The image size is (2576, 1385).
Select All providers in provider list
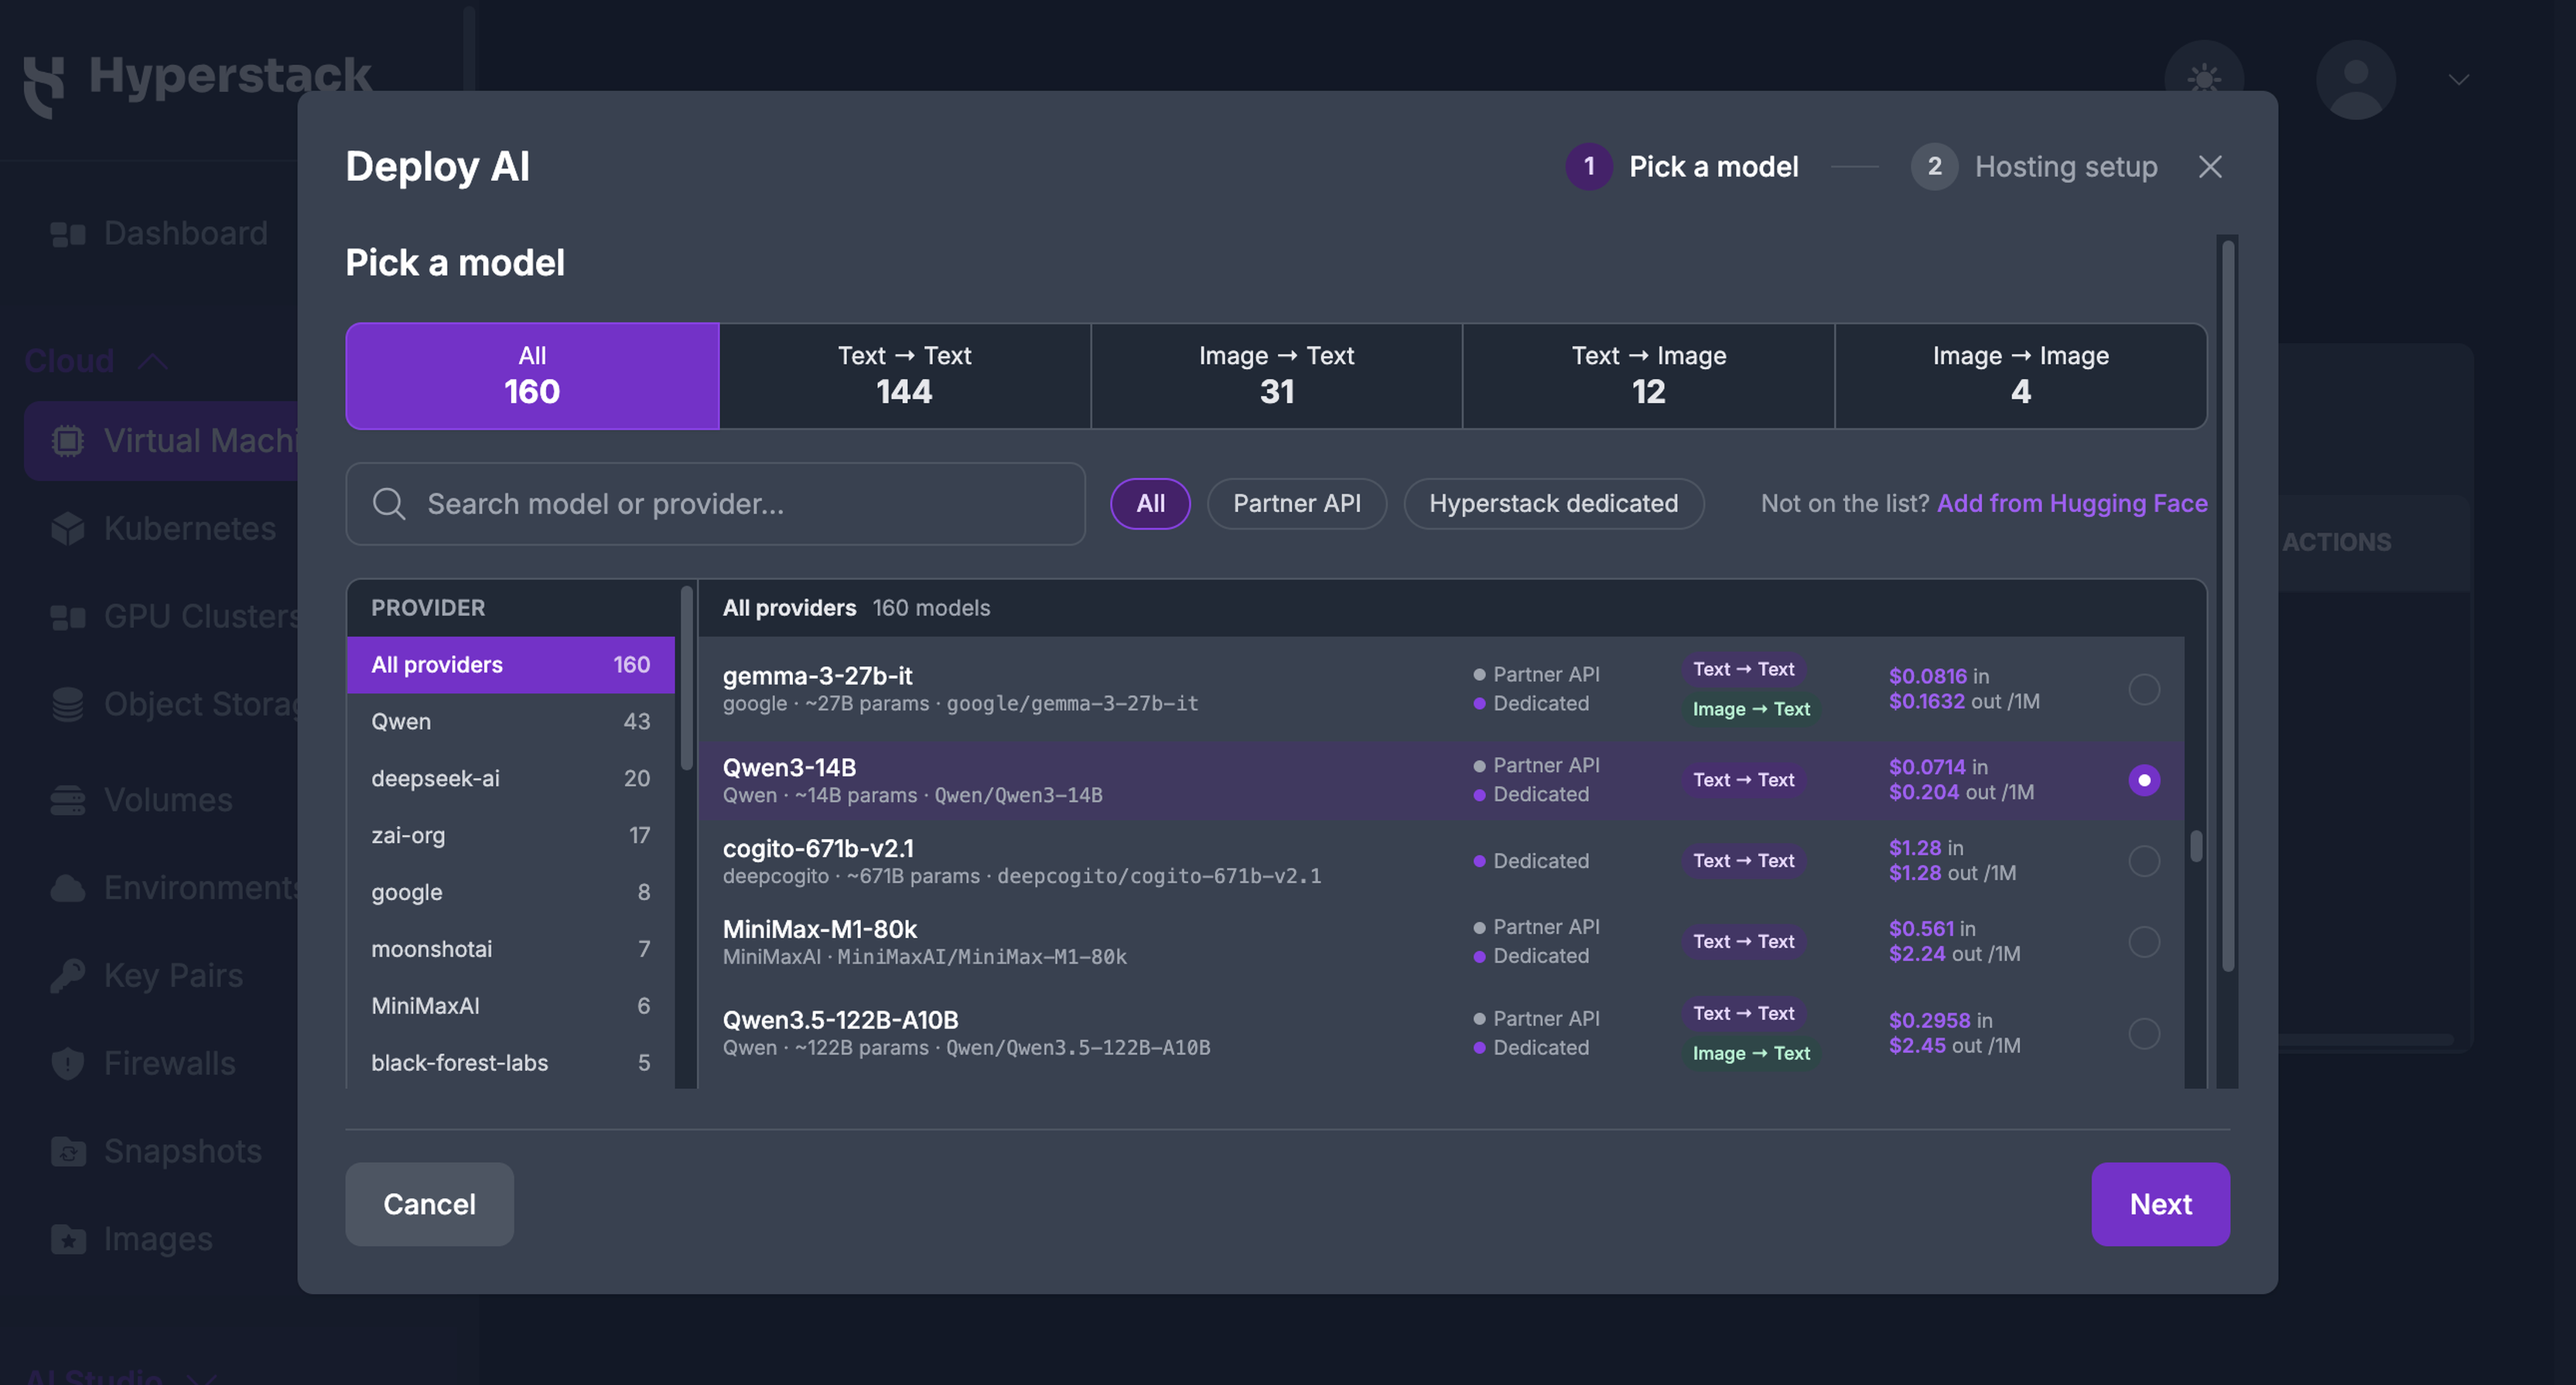point(510,665)
